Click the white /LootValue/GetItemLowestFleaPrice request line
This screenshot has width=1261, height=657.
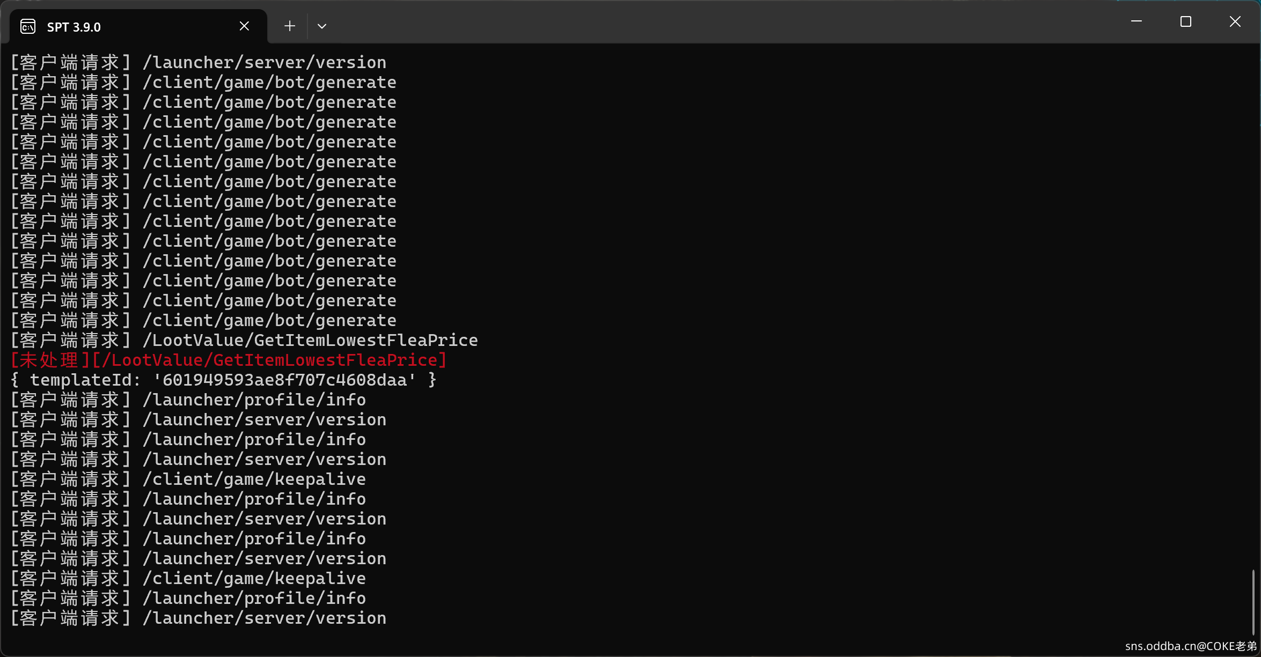[x=244, y=340]
